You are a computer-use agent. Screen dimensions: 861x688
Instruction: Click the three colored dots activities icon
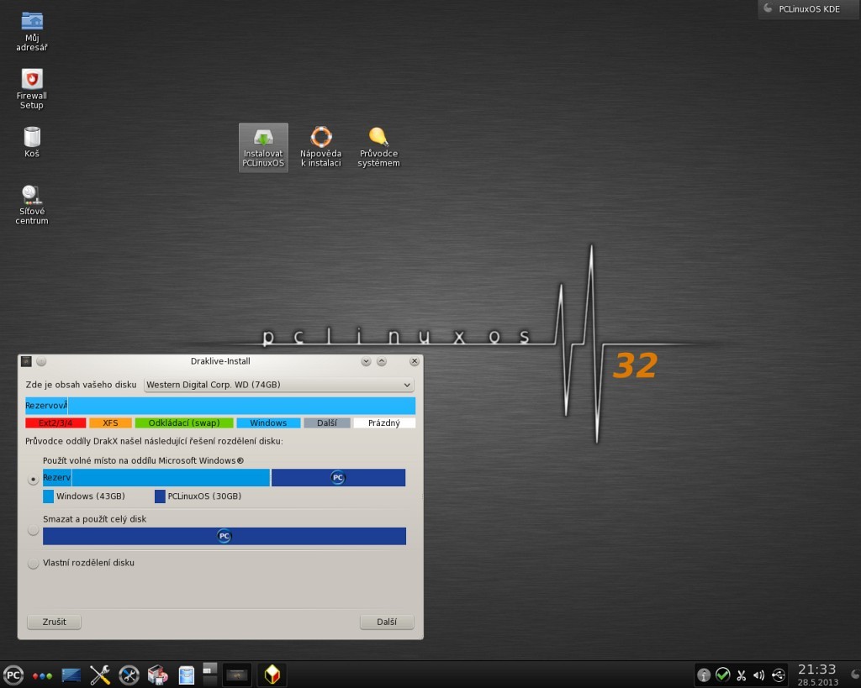42,675
